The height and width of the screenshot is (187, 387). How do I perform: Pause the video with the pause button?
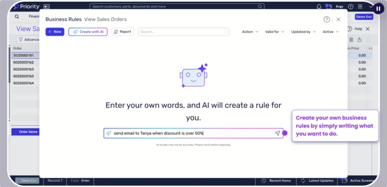(378, 9)
